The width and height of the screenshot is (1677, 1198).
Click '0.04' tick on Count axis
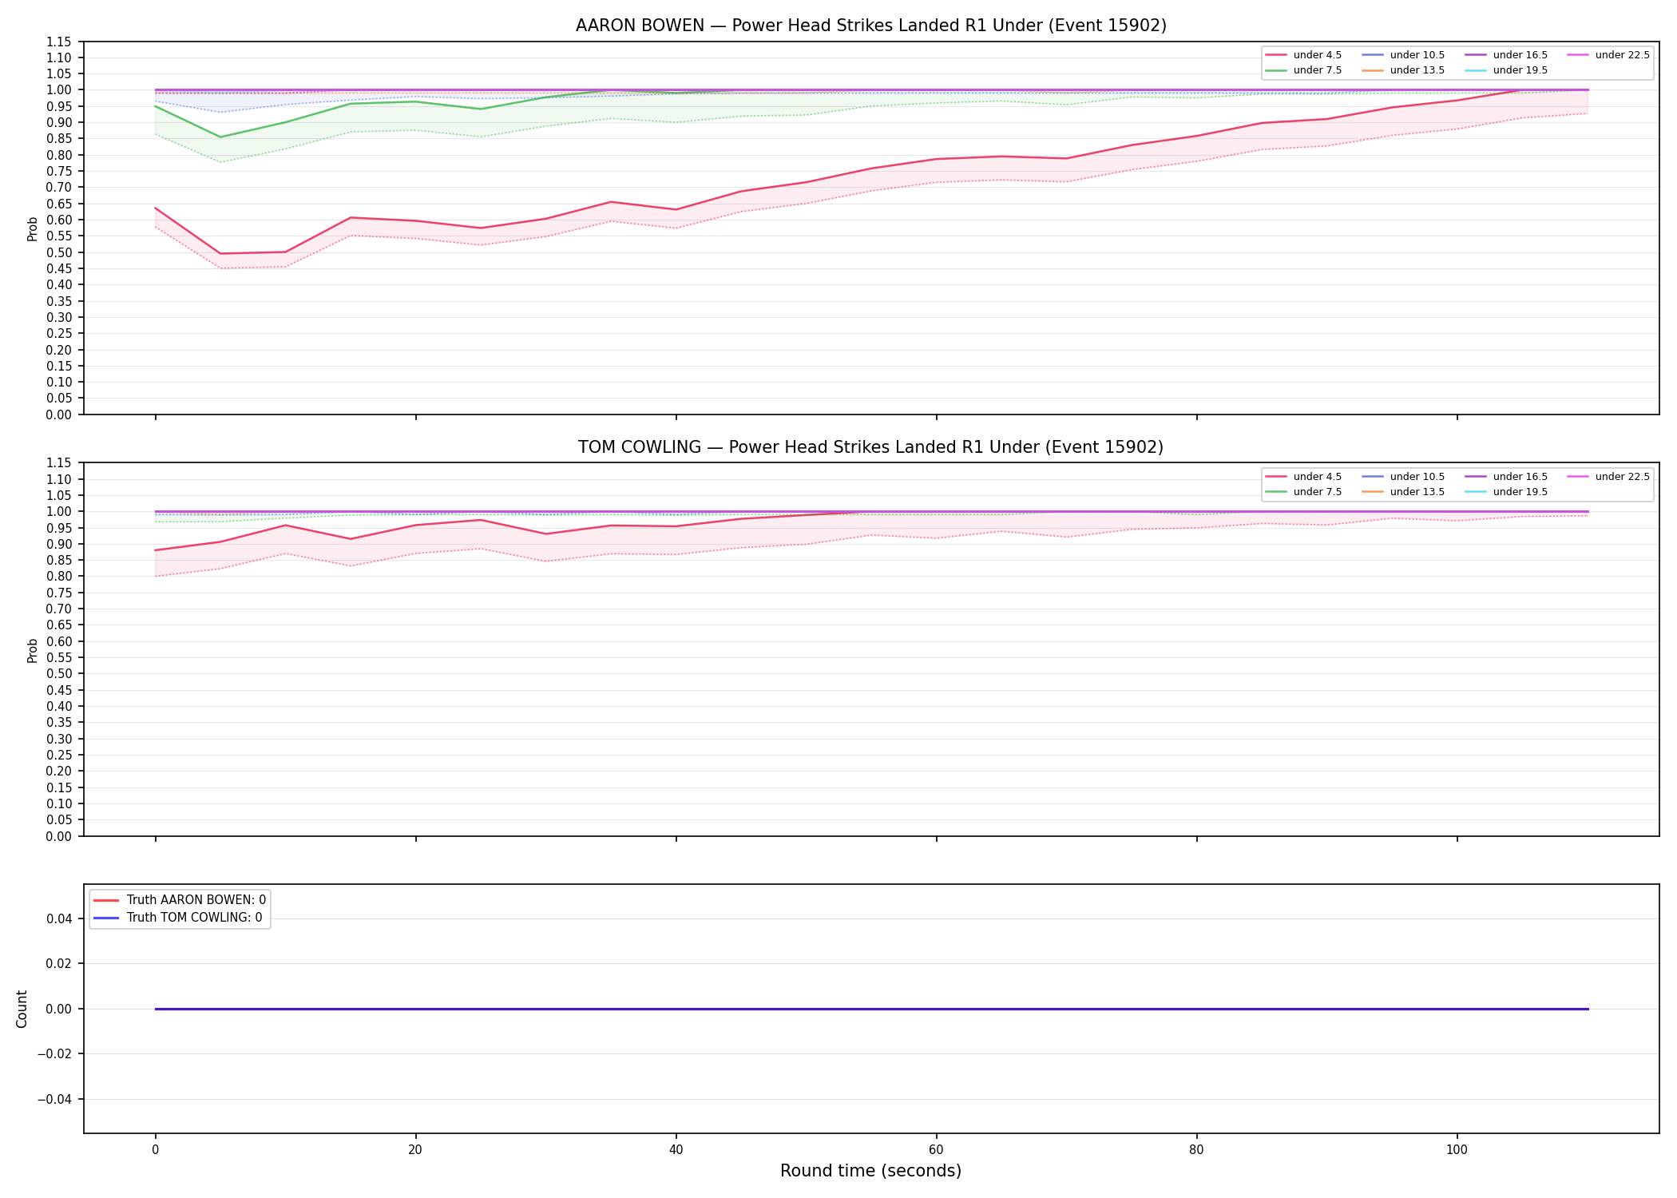pyautogui.click(x=60, y=918)
